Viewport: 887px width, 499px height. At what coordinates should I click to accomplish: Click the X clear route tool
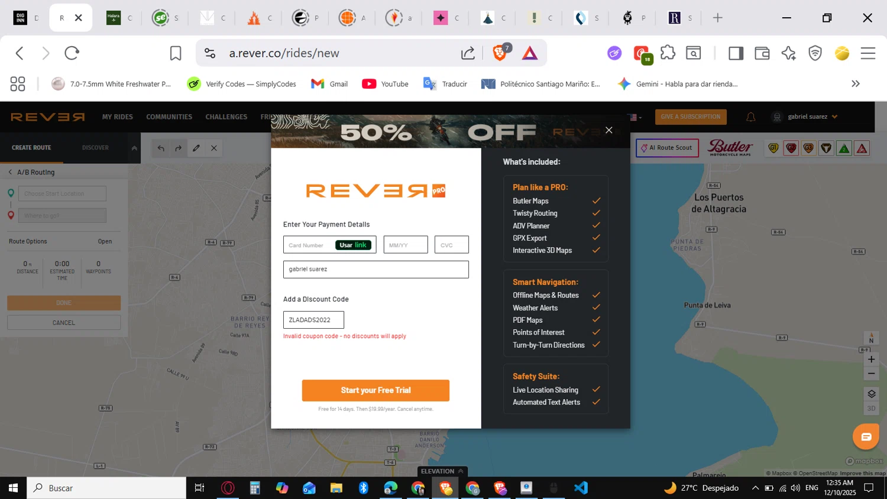tap(214, 148)
